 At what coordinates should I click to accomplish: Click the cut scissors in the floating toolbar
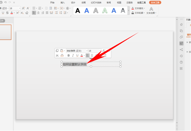click(x=57, y=55)
